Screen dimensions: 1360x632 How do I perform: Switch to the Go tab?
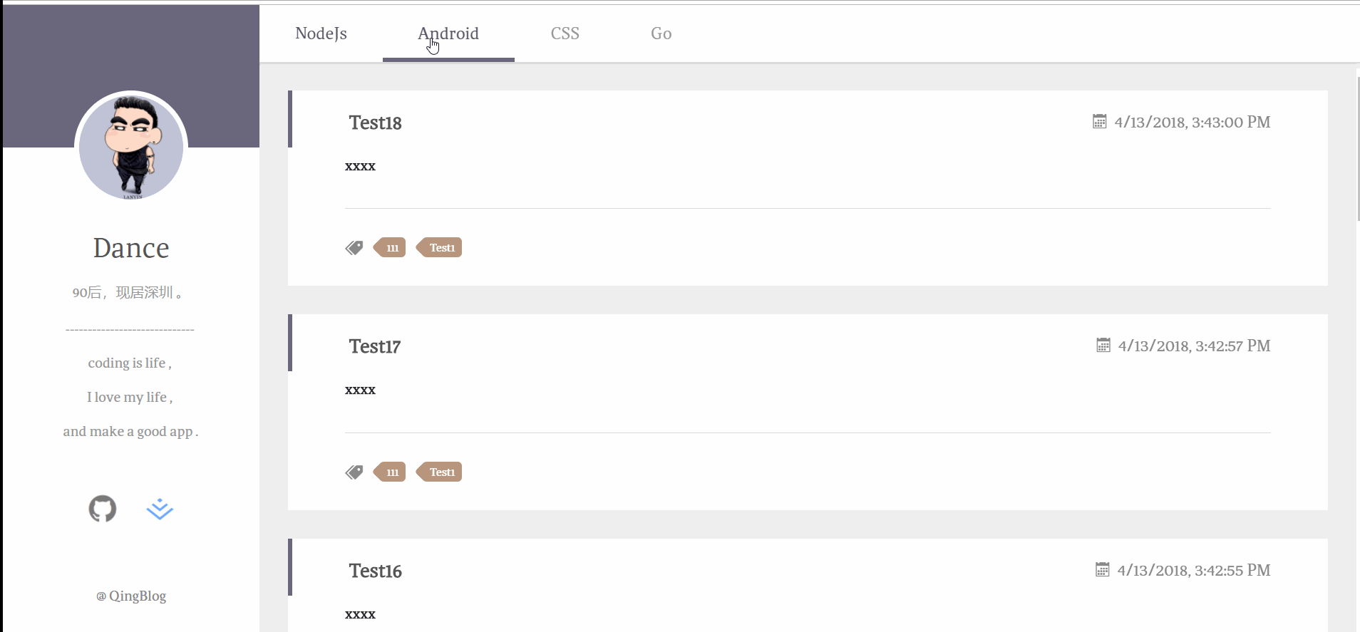661,33
